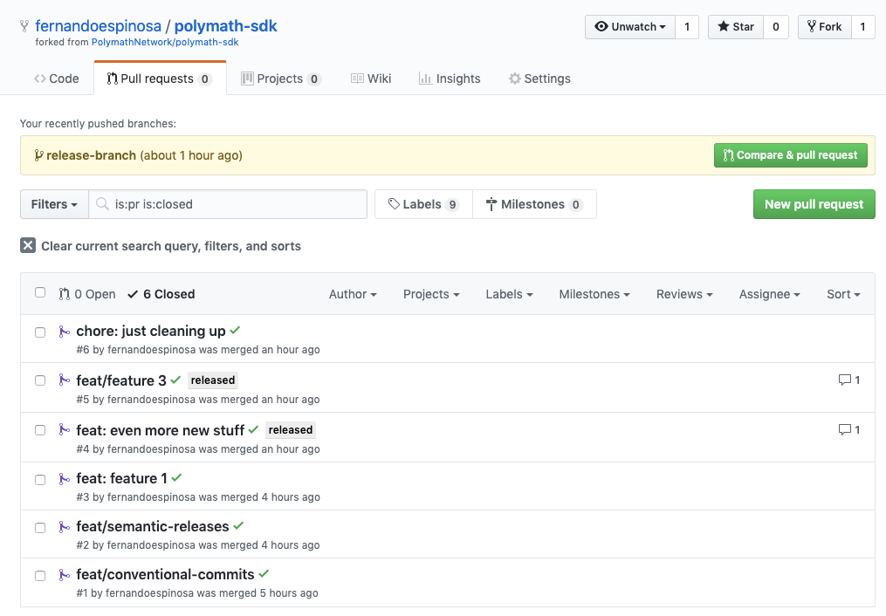This screenshot has height=616, width=886.
Task: Expand the Milestones filter dropdown in list header
Action: 594,294
